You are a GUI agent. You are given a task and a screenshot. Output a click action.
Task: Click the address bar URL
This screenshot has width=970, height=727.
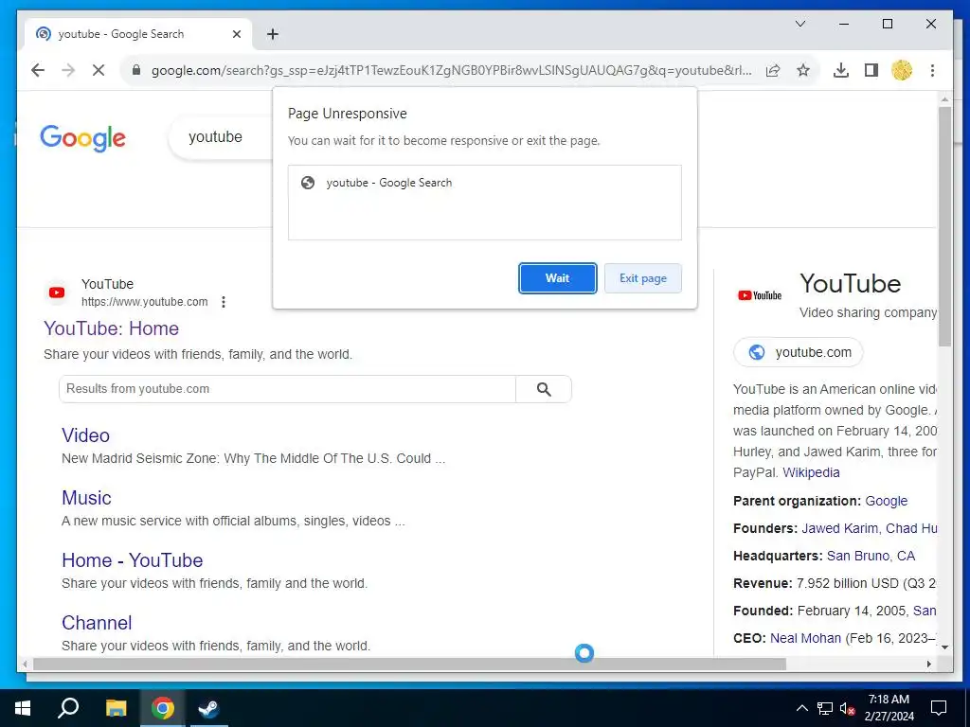point(452,70)
